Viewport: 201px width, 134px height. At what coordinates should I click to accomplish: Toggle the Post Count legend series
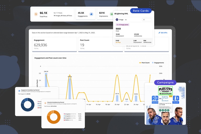coord(144,63)
